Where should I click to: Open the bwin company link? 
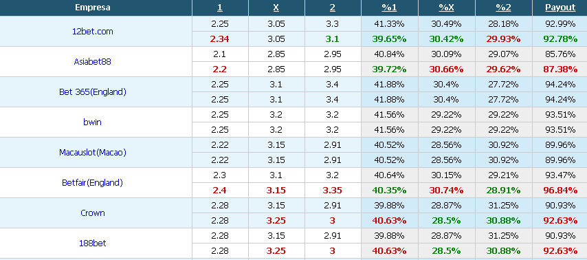click(93, 122)
